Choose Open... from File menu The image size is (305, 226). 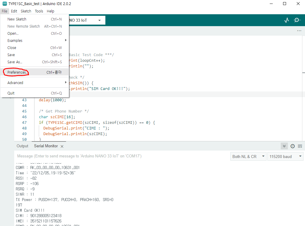(35, 33)
